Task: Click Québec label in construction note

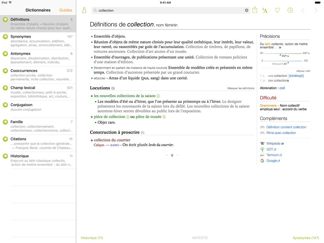Action: click(114, 145)
